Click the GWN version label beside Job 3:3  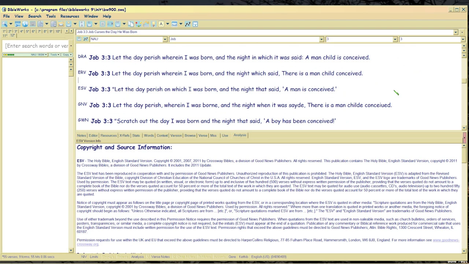(83, 120)
